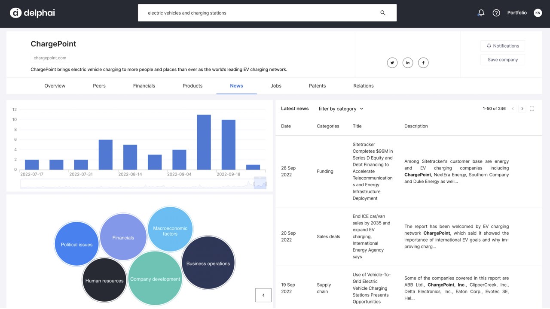Click the chart bar with value 10

tap(229, 145)
